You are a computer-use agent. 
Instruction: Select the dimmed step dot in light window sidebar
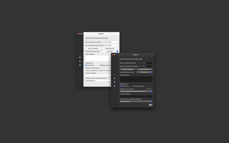click(x=80, y=54)
